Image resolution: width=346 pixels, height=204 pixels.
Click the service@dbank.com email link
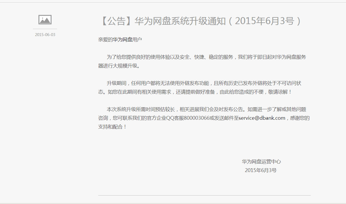click(x=262, y=118)
